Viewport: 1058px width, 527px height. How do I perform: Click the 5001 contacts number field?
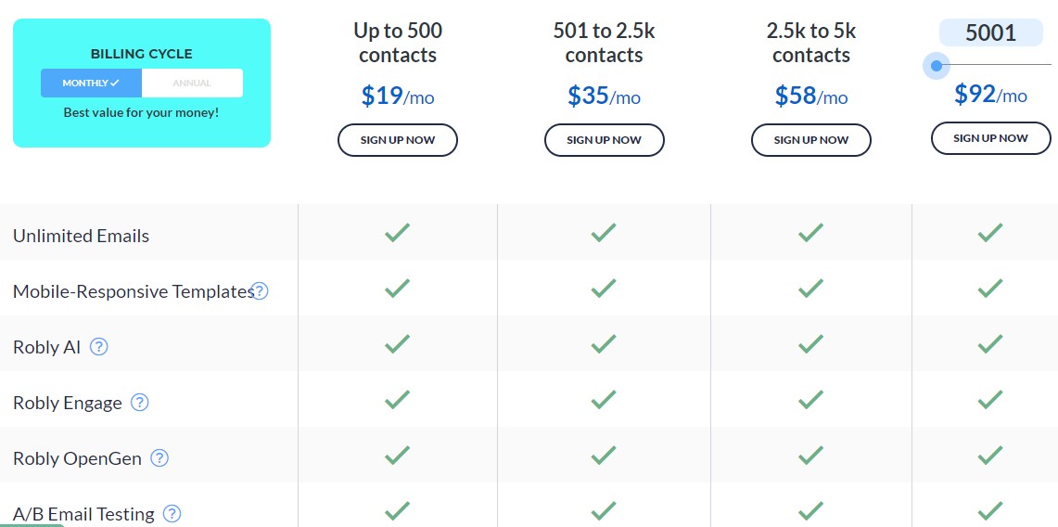tap(990, 32)
